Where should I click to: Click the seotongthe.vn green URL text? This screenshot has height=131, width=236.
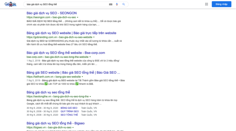58,97
